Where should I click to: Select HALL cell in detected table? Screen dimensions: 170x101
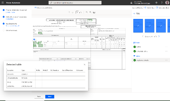click(9, 82)
